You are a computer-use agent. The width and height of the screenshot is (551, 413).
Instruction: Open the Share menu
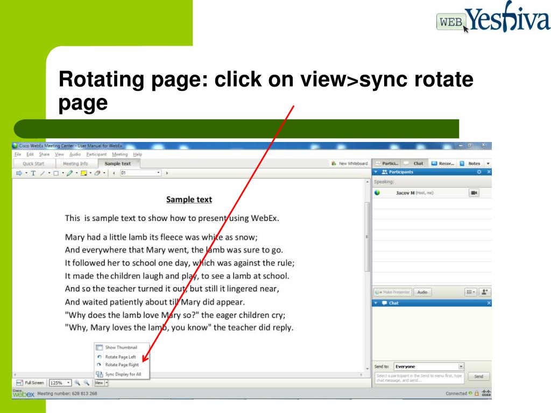pos(44,154)
